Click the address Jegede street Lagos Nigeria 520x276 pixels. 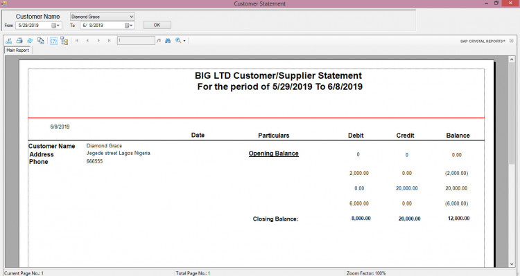point(118,154)
